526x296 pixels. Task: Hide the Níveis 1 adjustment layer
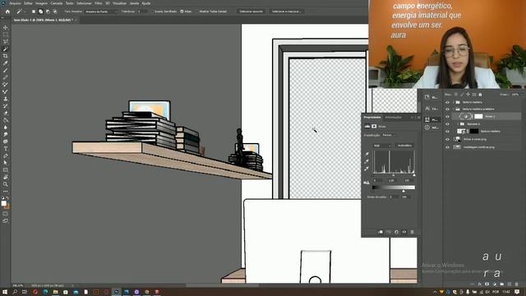click(x=447, y=117)
